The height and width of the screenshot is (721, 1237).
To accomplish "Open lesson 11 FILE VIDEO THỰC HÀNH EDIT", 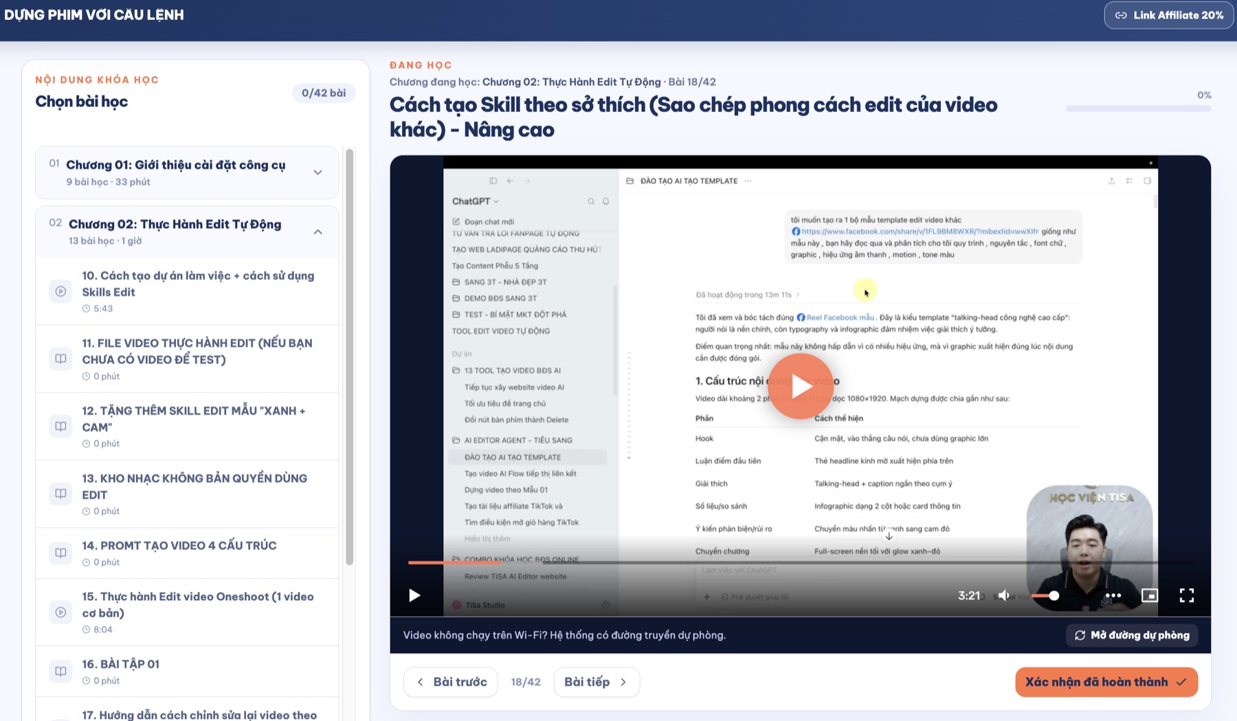I will pos(187,358).
